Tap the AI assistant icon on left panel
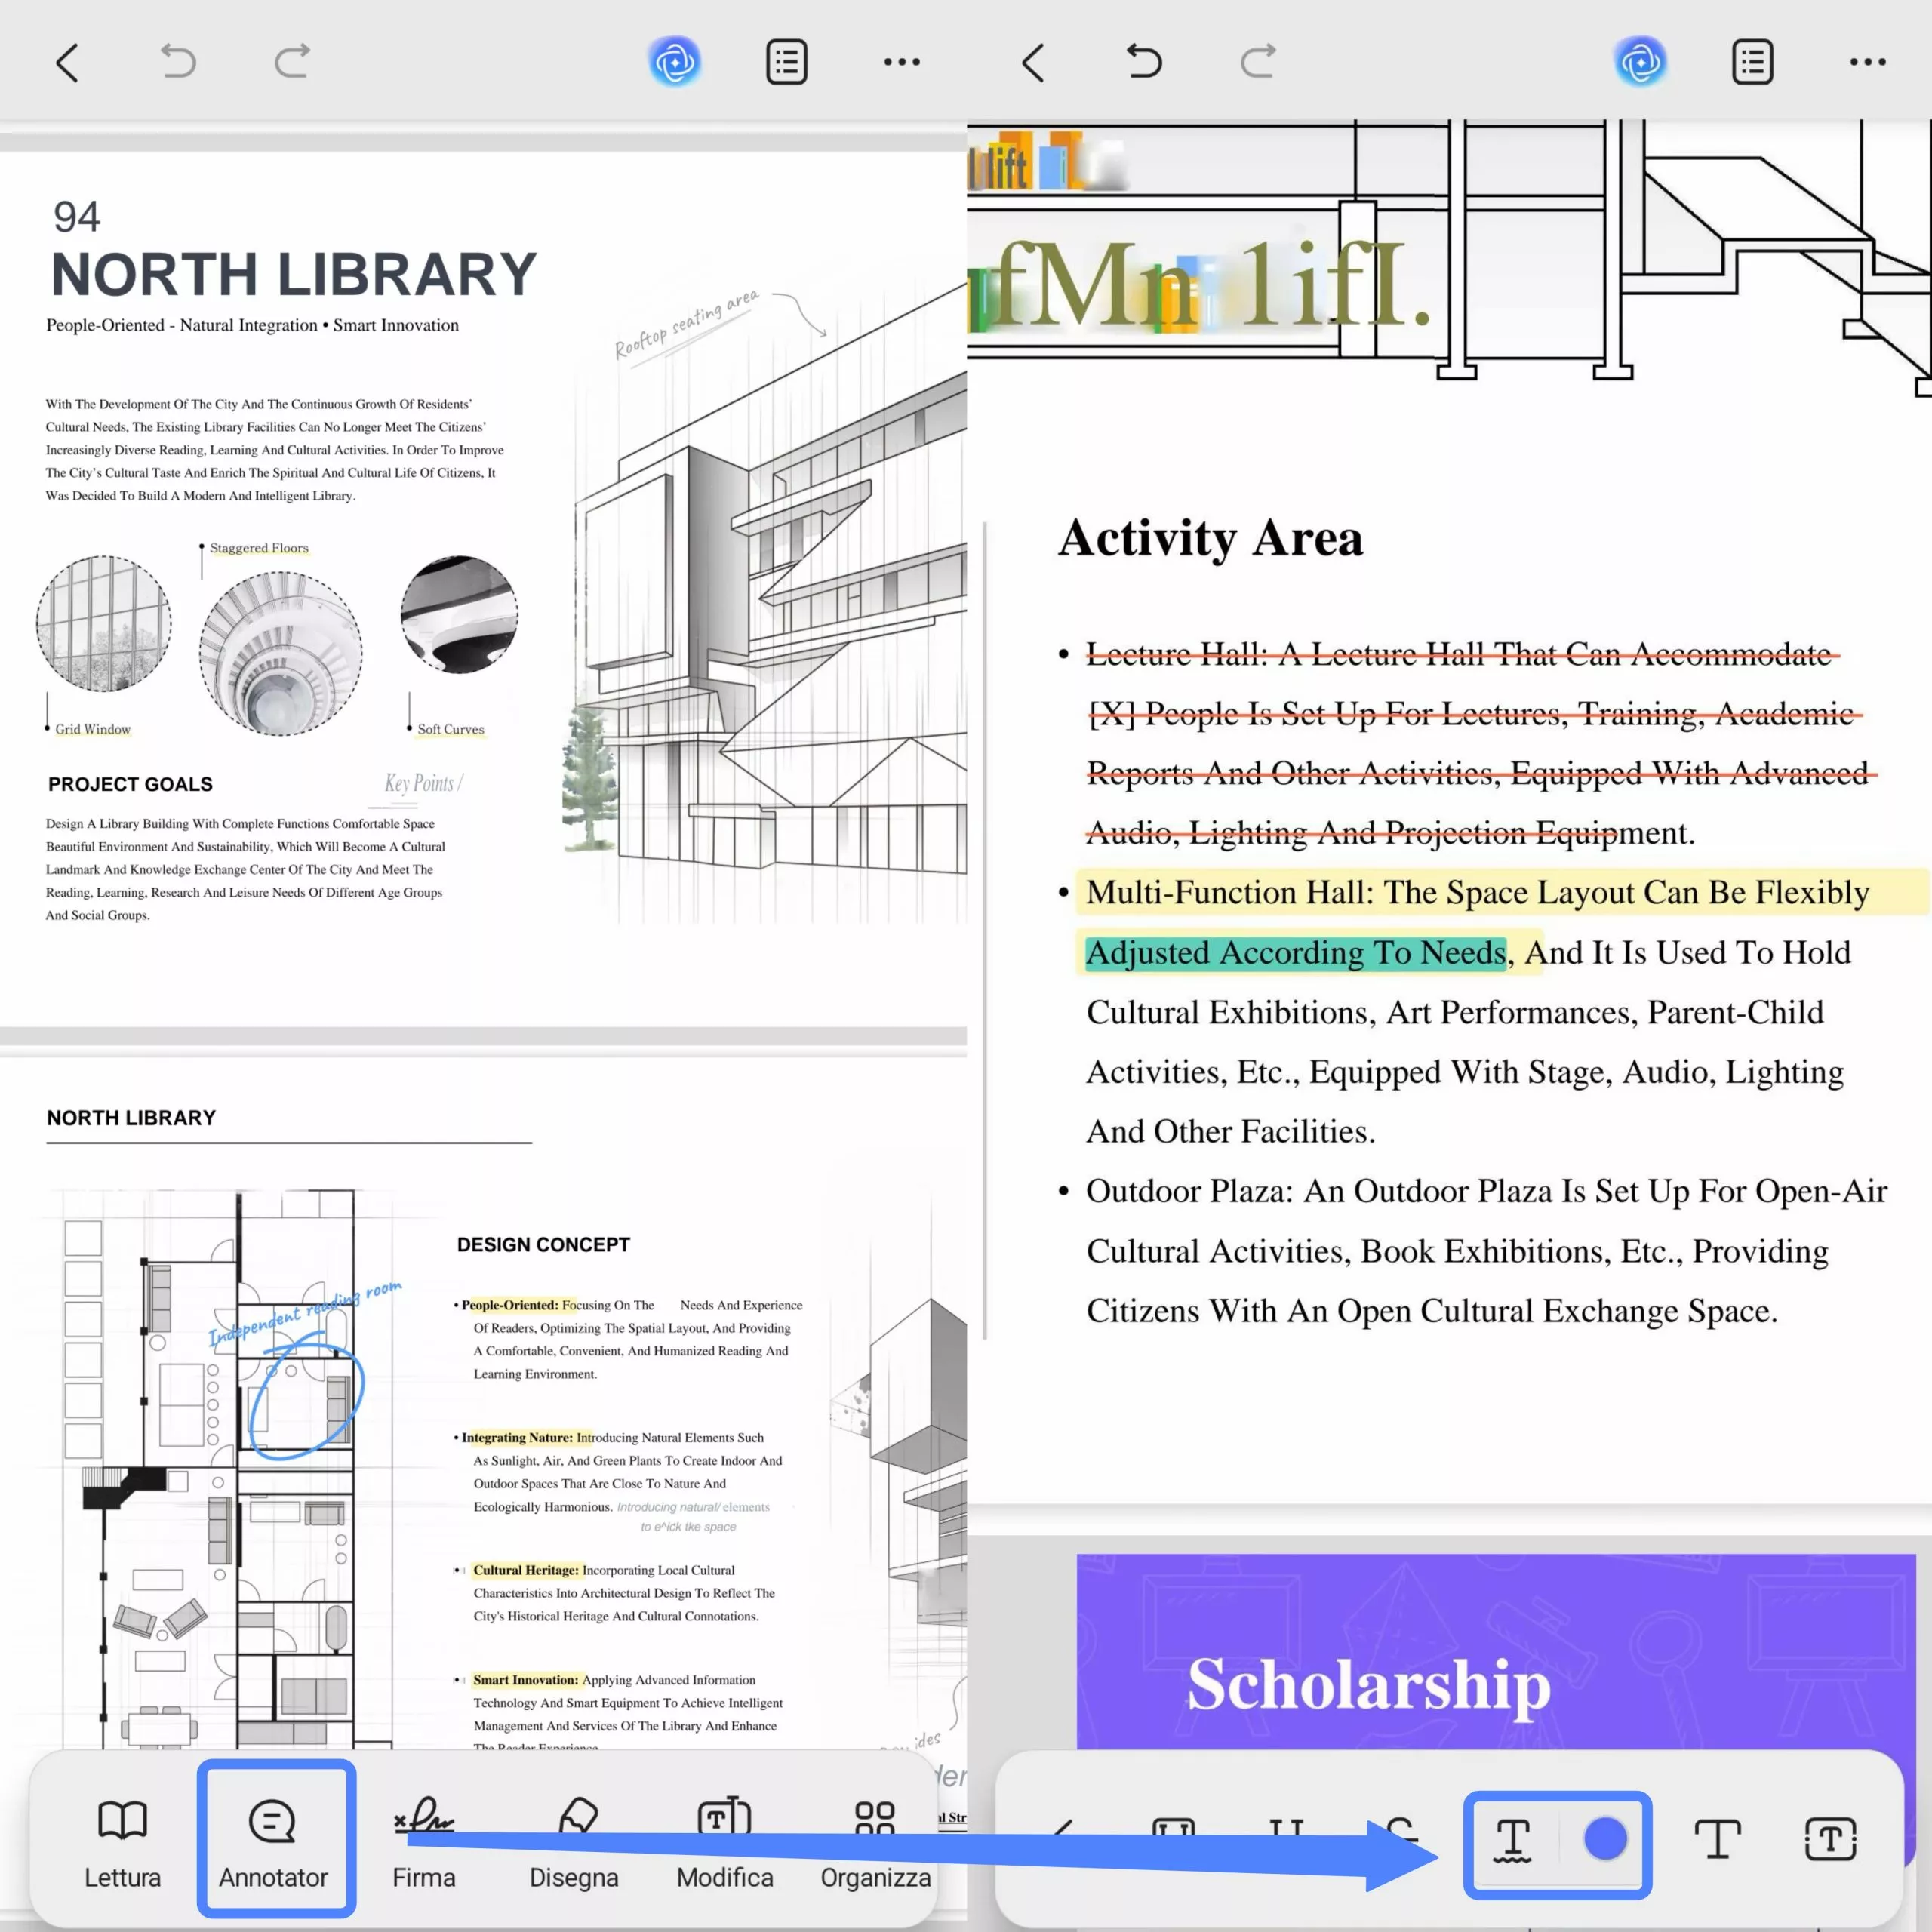The image size is (1932, 1932). click(675, 62)
